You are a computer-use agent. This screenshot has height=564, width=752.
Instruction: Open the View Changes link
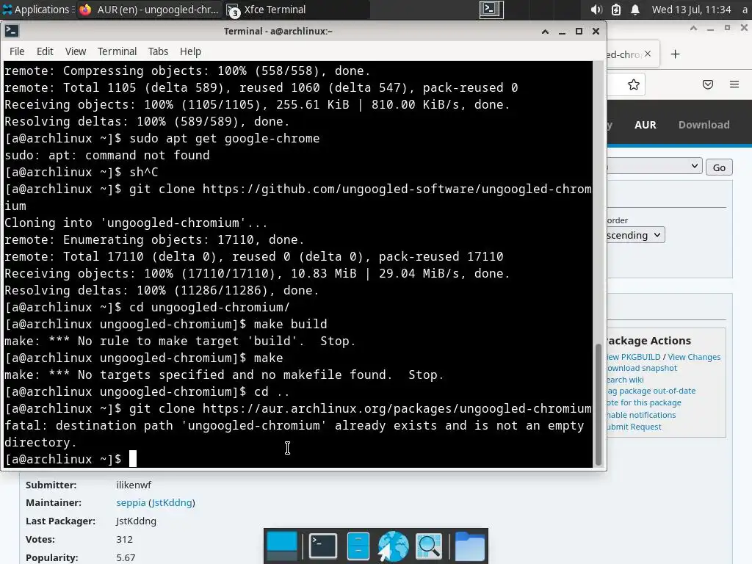coord(694,357)
